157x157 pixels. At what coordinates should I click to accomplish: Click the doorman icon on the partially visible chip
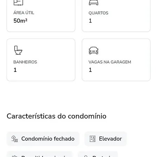click(86, 156)
